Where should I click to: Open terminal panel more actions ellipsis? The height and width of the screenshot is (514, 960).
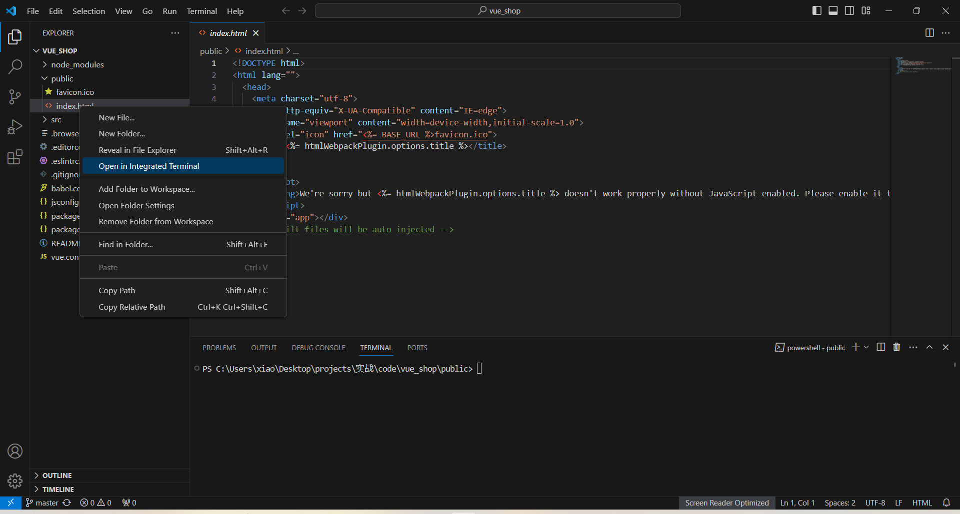pyautogui.click(x=913, y=347)
